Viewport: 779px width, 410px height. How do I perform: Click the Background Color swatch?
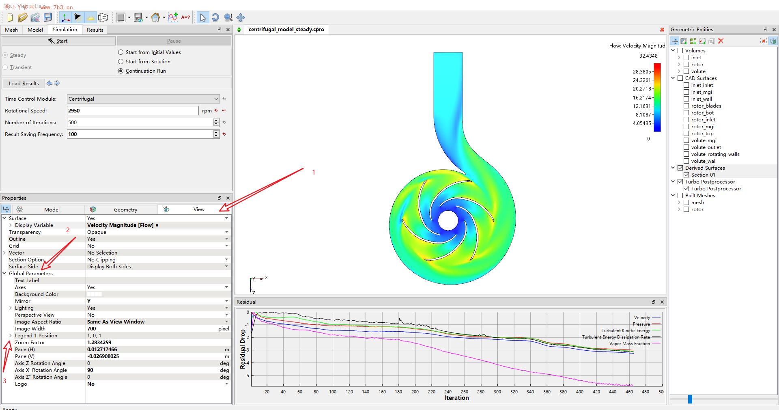coord(95,294)
